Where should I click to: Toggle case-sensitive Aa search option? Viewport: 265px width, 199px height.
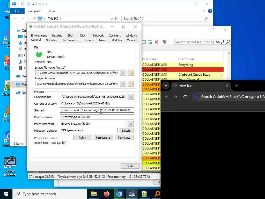tap(218, 42)
